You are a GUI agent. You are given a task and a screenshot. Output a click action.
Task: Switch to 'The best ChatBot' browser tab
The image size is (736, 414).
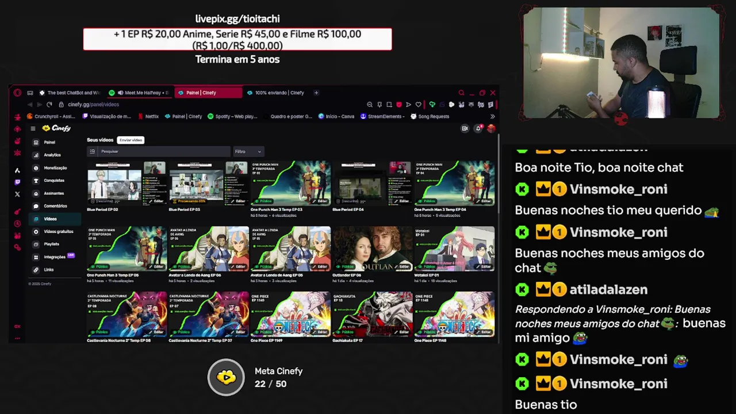point(69,93)
